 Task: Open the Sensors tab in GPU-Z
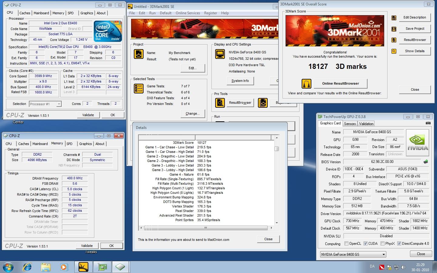350,124
